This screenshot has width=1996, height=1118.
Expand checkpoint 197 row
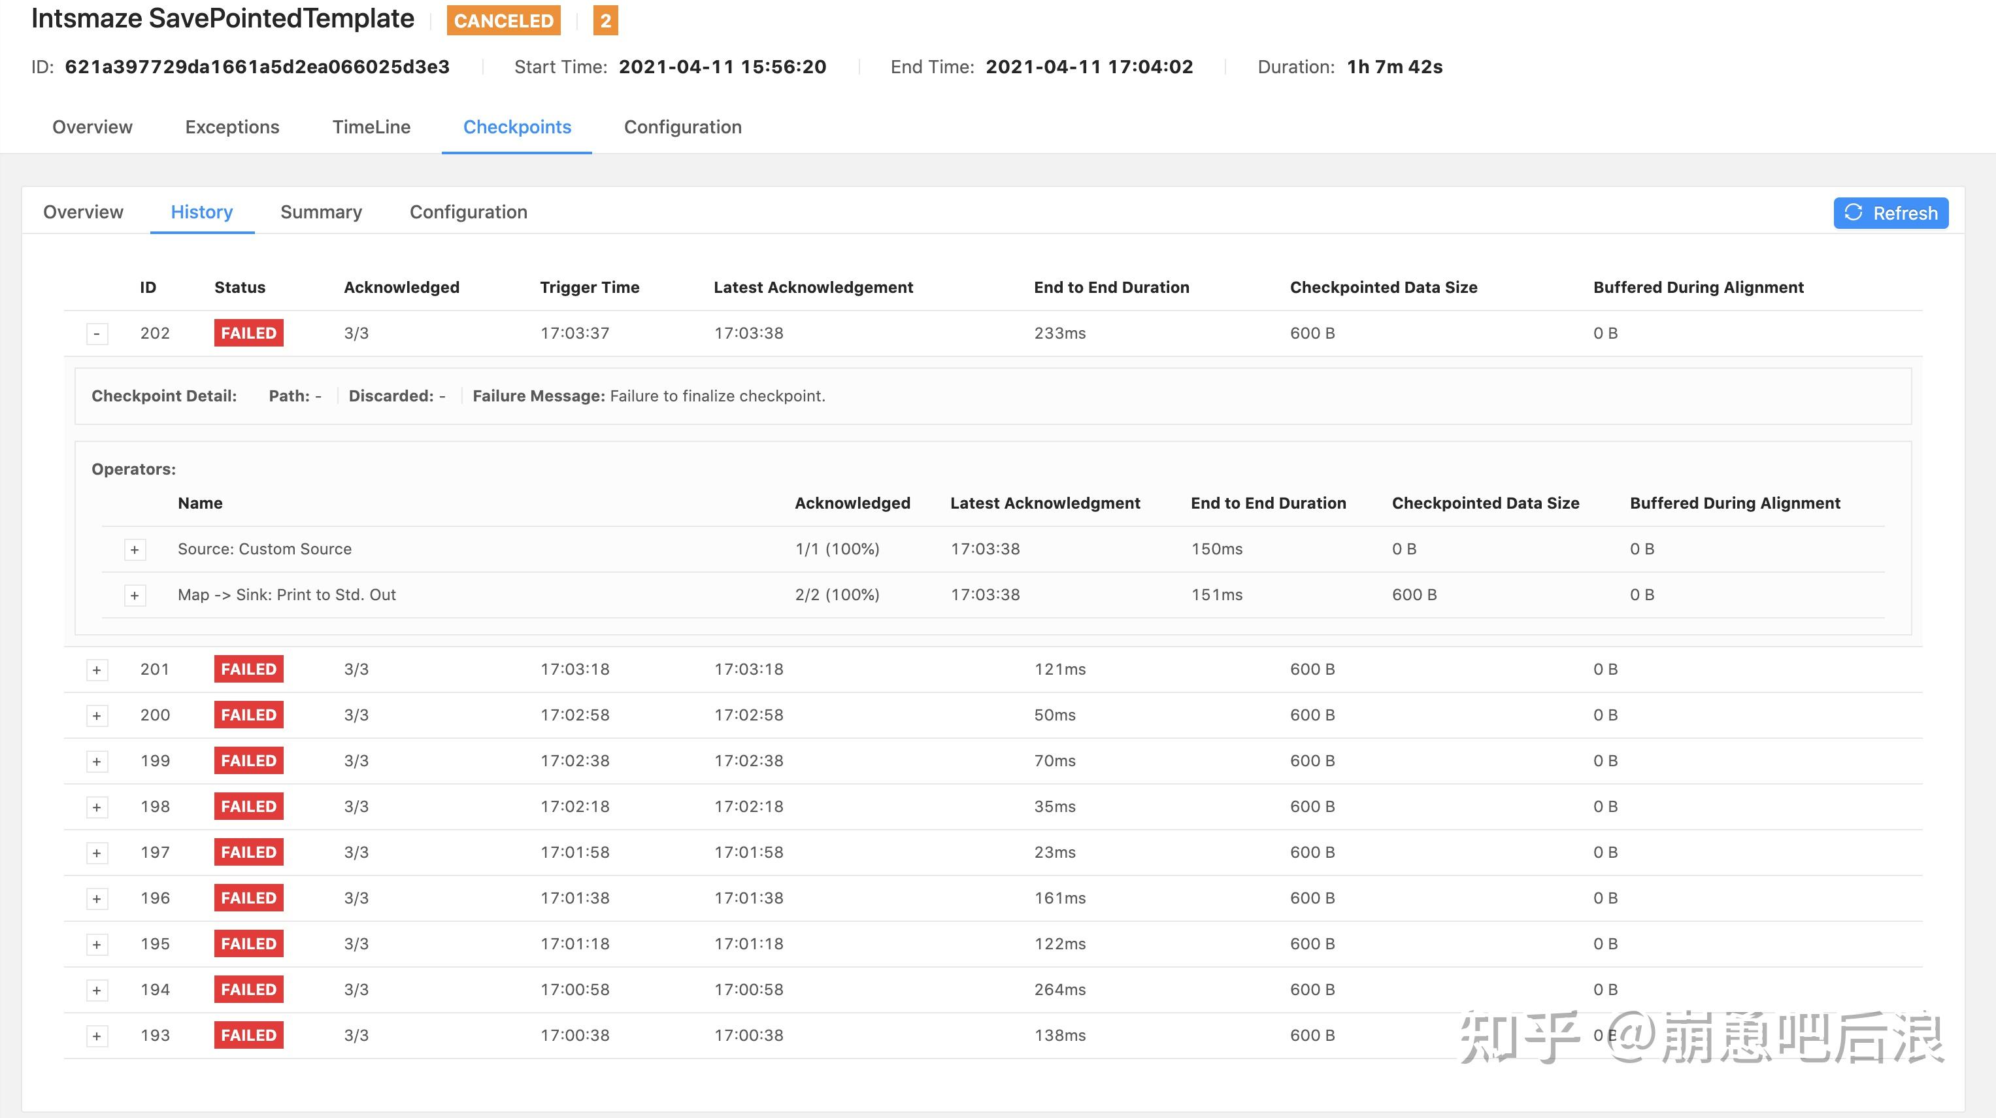click(x=96, y=852)
